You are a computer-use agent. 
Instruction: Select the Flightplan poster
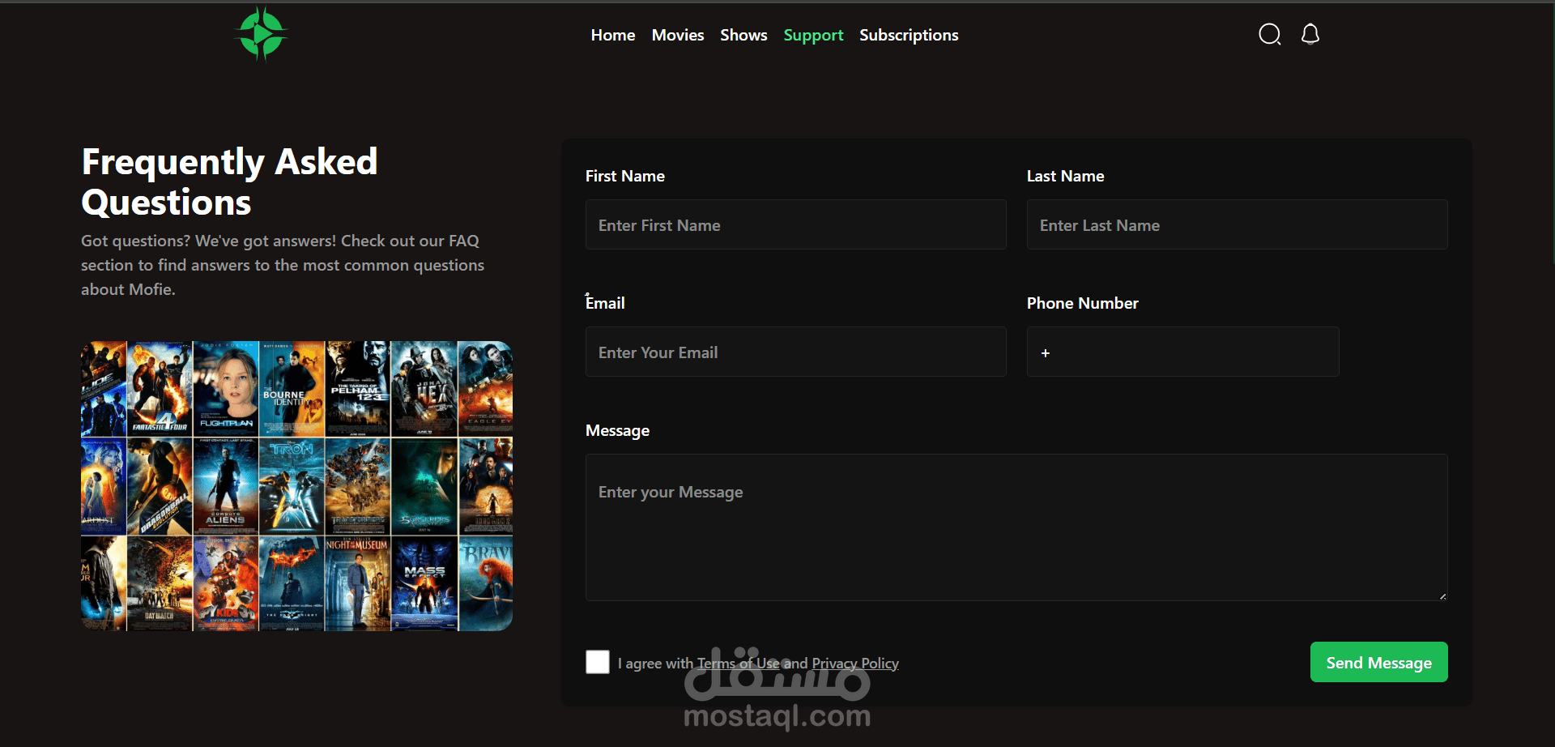[x=226, y=389]
